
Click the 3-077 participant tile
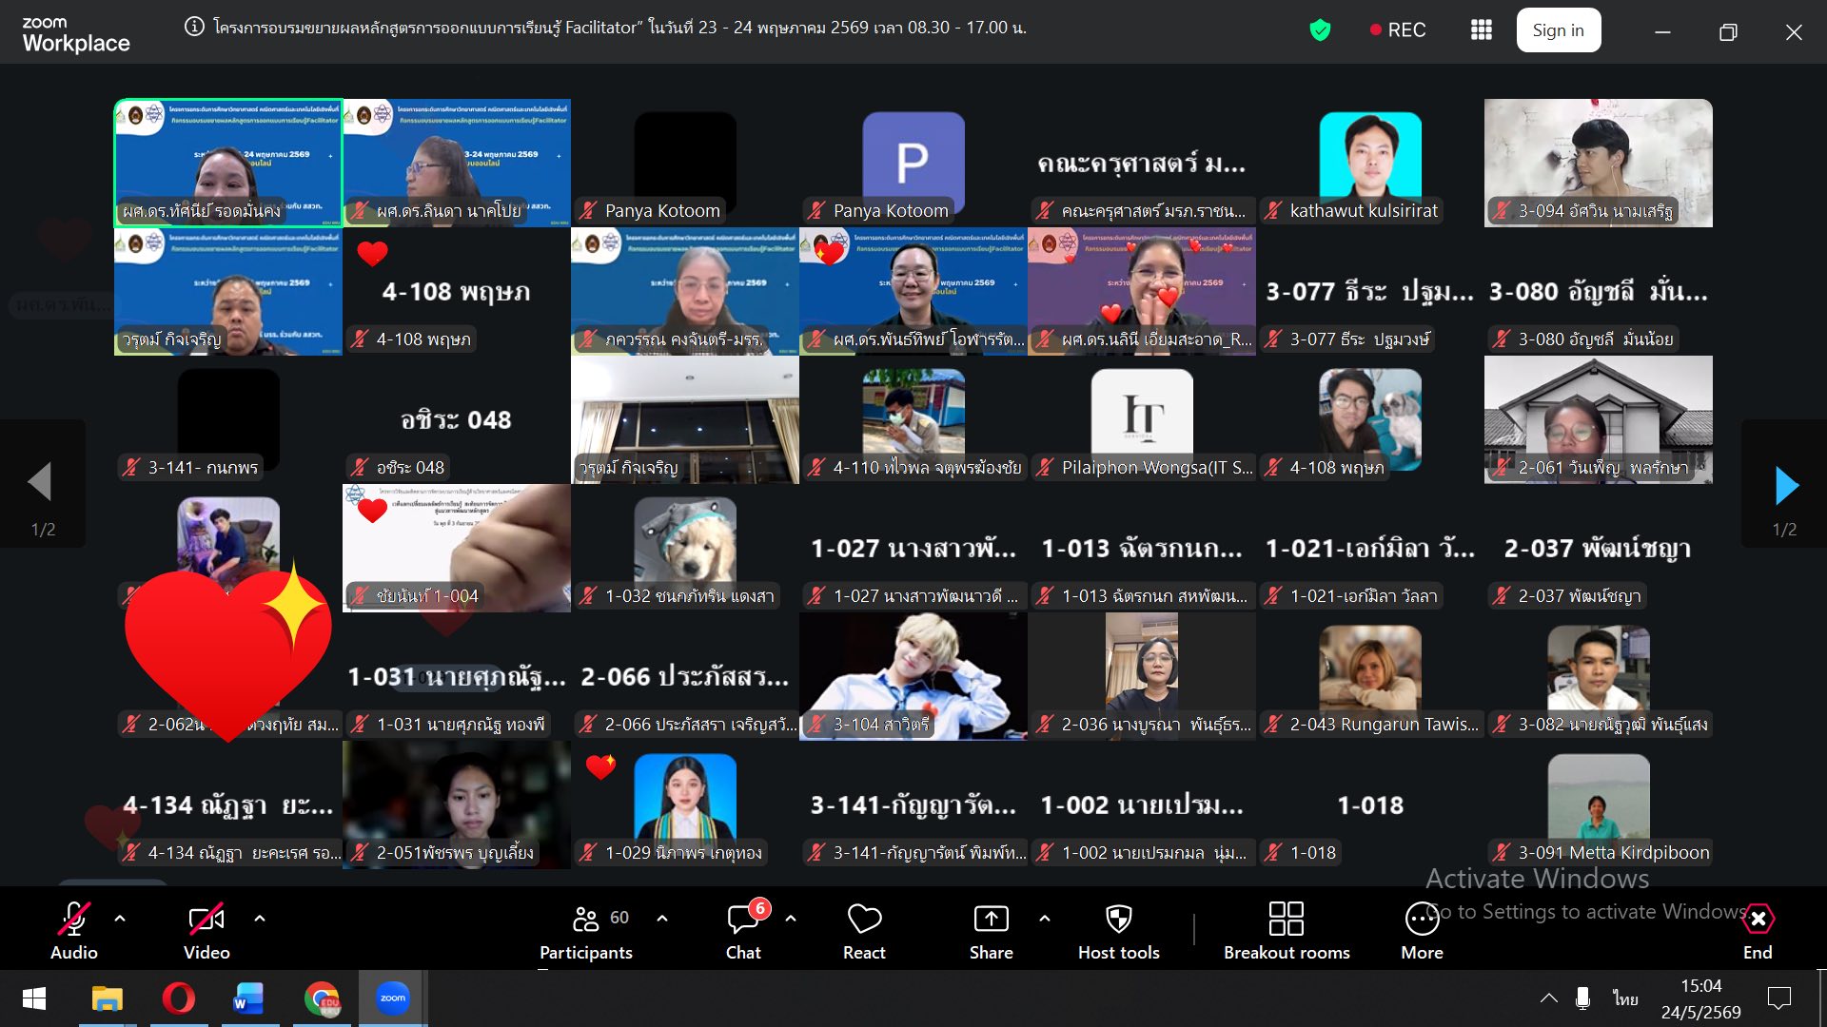pos(1370,291)
